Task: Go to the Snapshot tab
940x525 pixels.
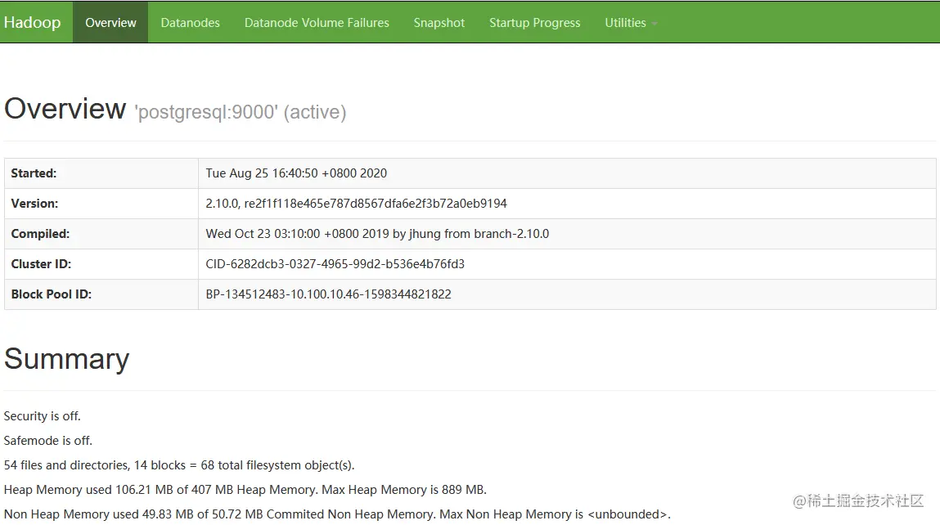Action: coord(439,22)
